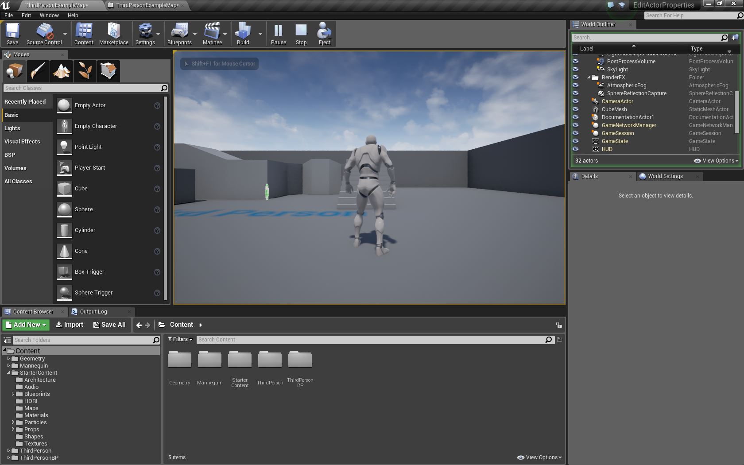Select the Landscape mode icon
This screenshot has width=744, height=465.
pos(61,71)
